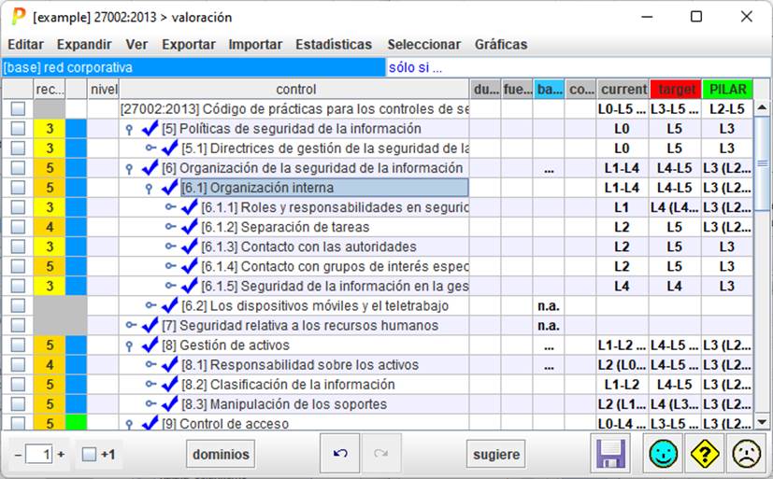Click the sugiere button
Image resolution: width=773 pixels, height=479 pixels.
(x=496, y=454)
